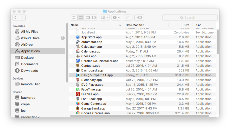Click the Edit Tags button
230x130 pixels.
click(139, 17)
